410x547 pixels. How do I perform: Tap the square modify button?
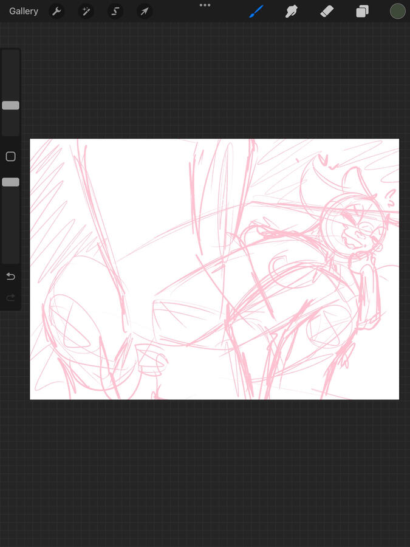(10, 157)
